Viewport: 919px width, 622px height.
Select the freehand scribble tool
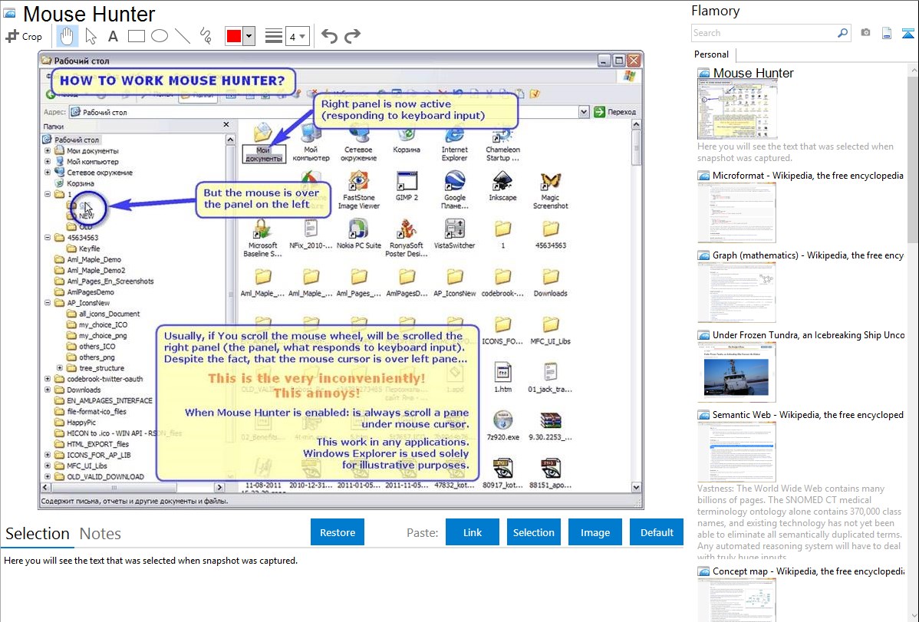(x=206, y=36)
